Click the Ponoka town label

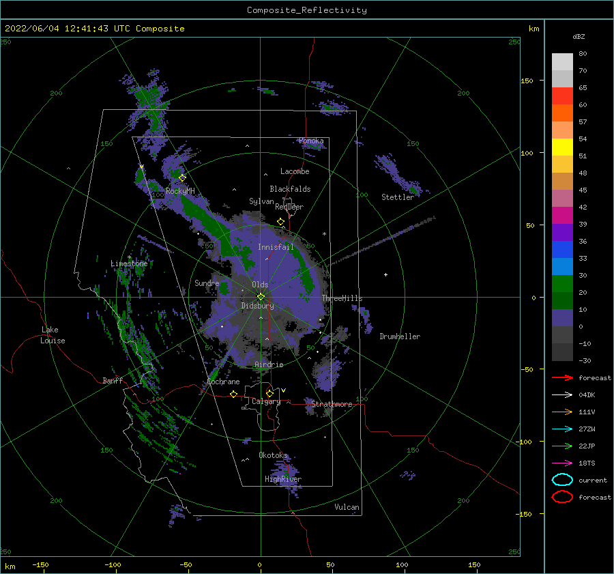click(311, 141)
